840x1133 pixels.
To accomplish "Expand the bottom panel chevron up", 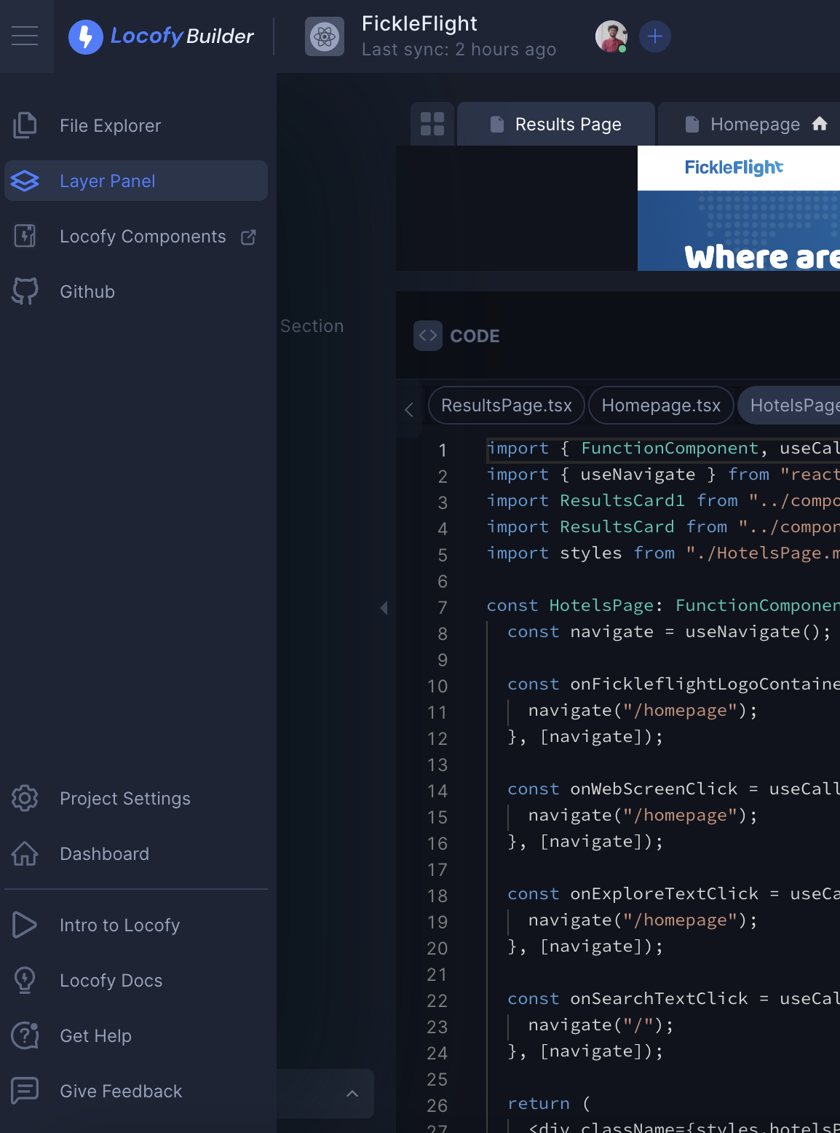I will (x=352, y=1094).
